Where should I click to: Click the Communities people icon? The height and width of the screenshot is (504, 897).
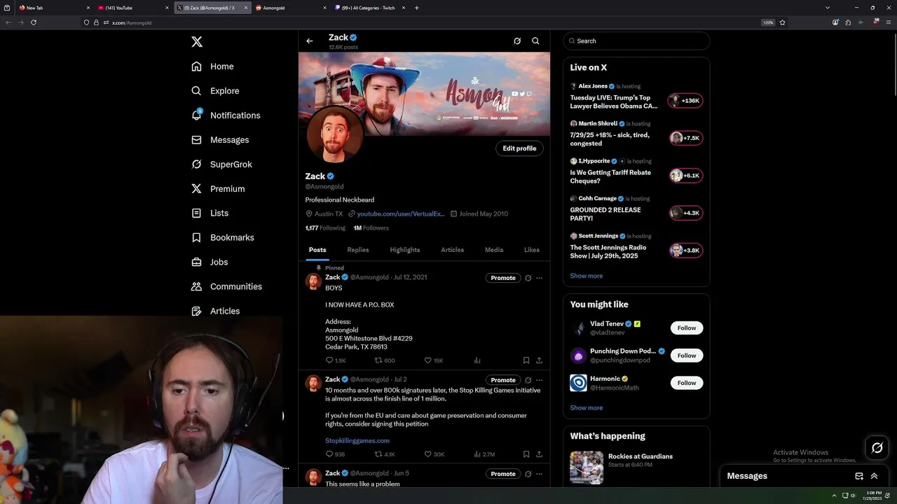click(x=196, y=286)
